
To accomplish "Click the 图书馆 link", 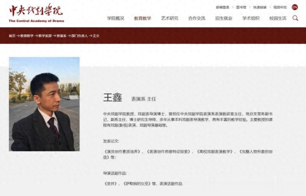I will tap(241, 7).
